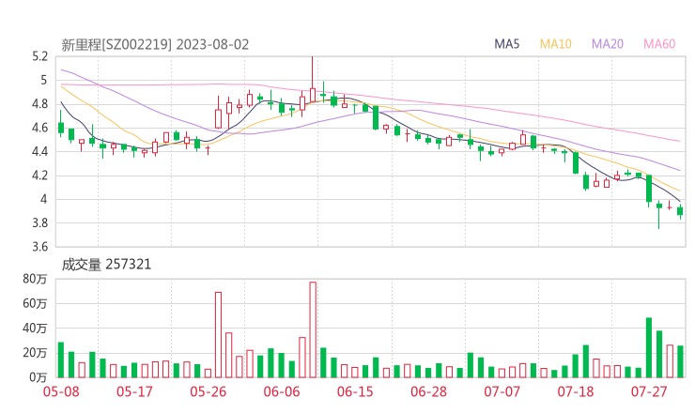Screen dimensions: 695x413
Task: Click the 0万 volume axis label
Action: tap(39, 377)
